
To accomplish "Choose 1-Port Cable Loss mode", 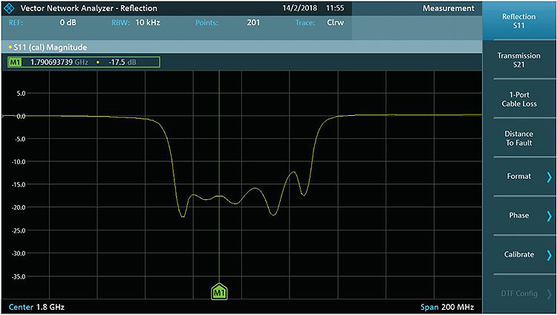I will pos(519,99).
